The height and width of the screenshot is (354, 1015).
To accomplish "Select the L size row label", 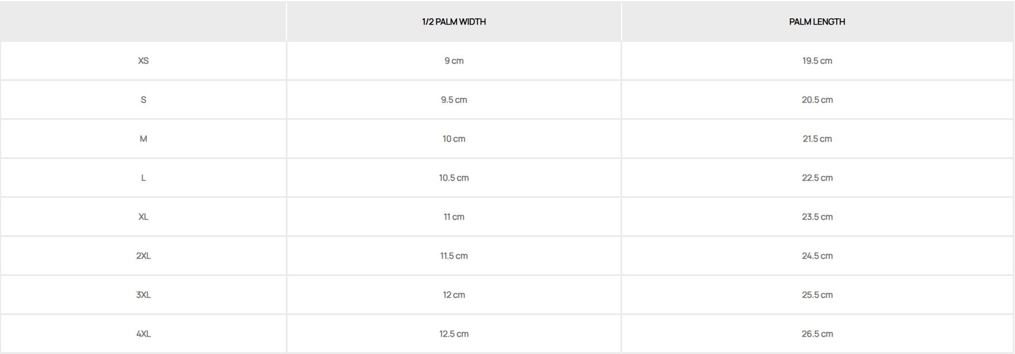I will 143,178.
